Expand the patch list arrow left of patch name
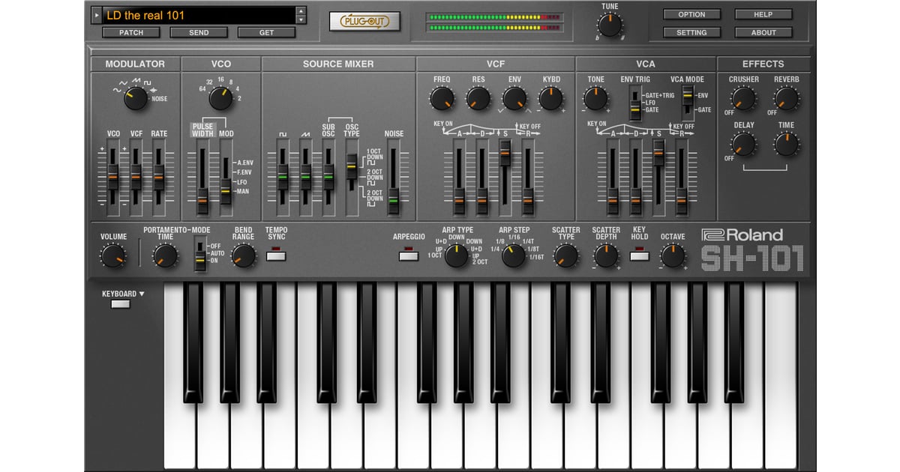 (96, 15)
